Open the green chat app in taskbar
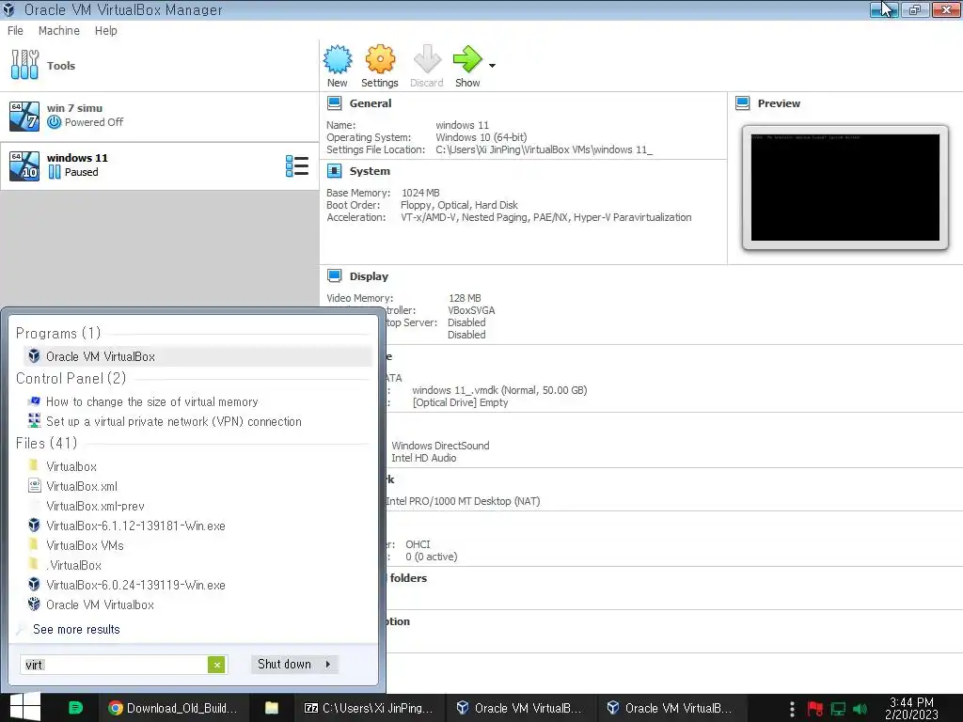The width and height of the screenshot is (963, 722). tap(75, 708)
